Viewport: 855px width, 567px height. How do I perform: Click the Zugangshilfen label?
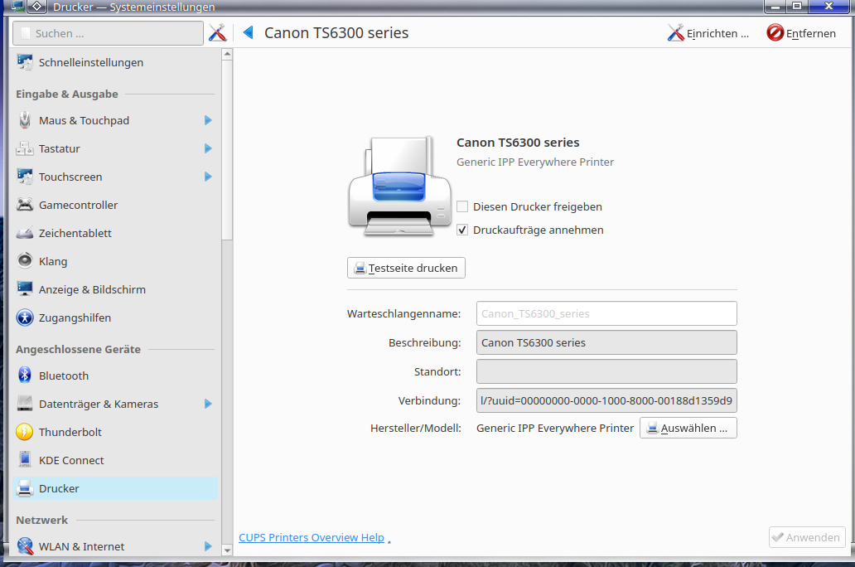pos(75,318)
